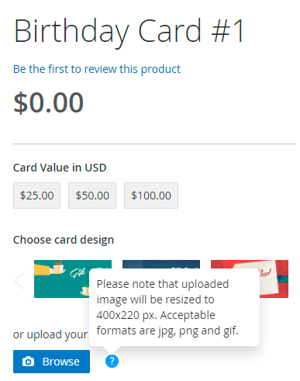Select the dark blue card design thumbnail
Image resolution: width=300 pixels, height=381 pixels.
pos(161,265)
